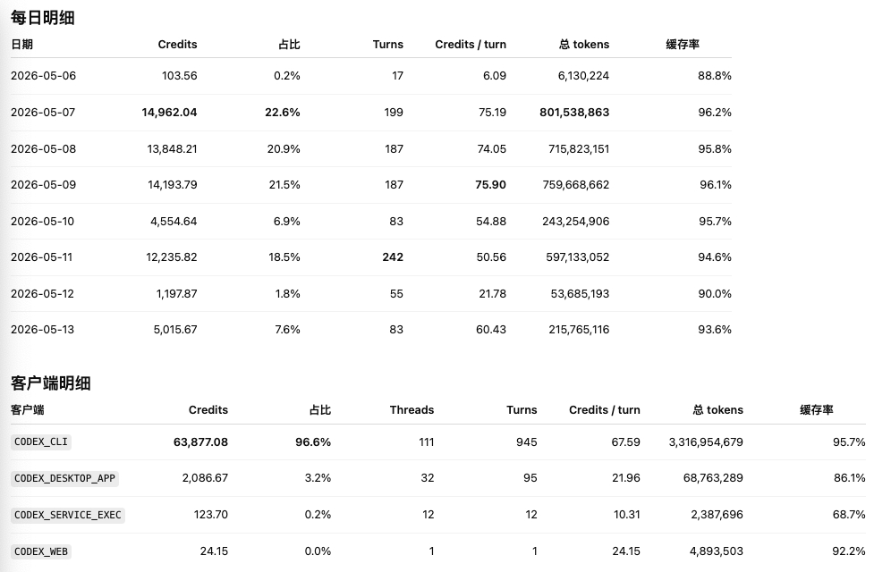Click the date cell 2026-05-12
The height and width of the screenshot is (572, 891).
click(43, 293)
